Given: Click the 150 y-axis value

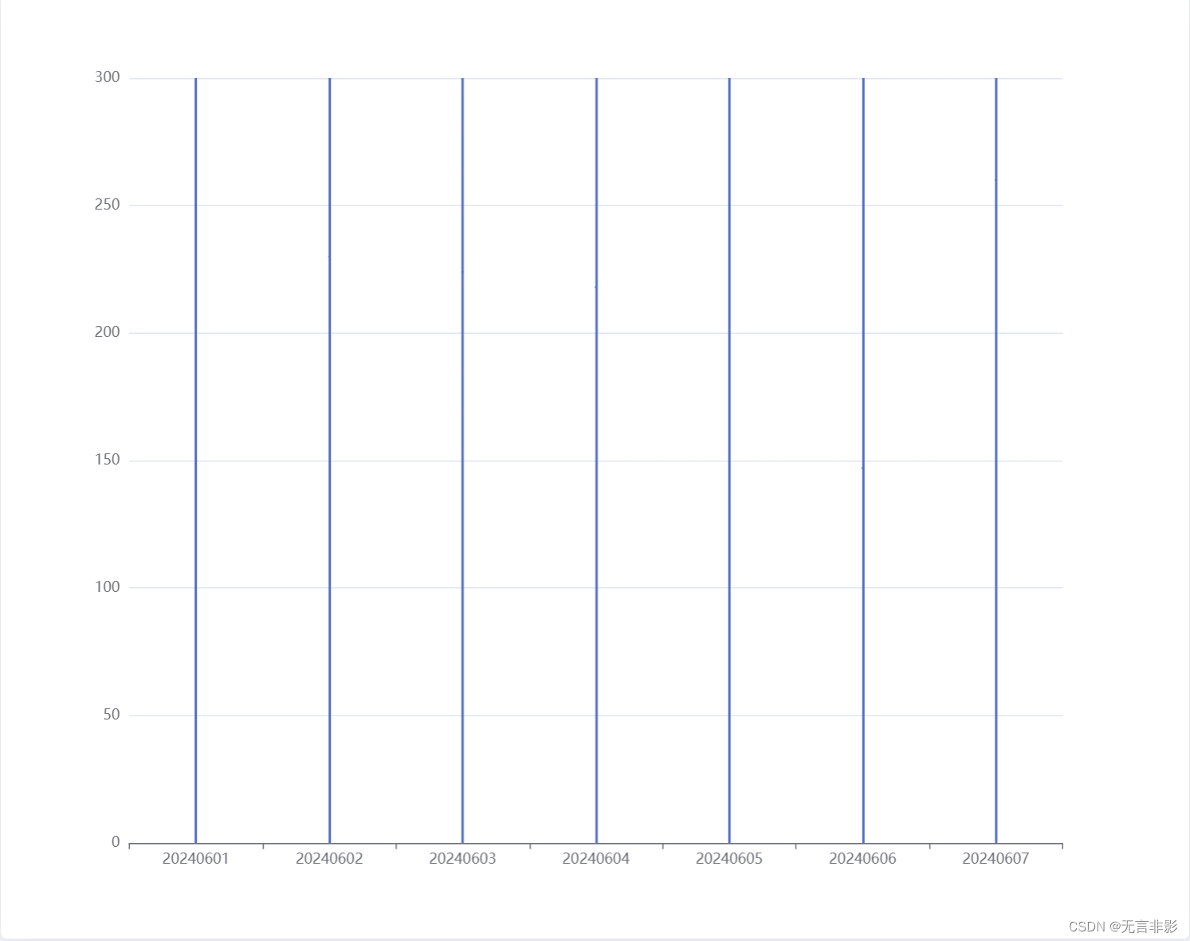Looking at the screenshot, I should coord(107,460).
